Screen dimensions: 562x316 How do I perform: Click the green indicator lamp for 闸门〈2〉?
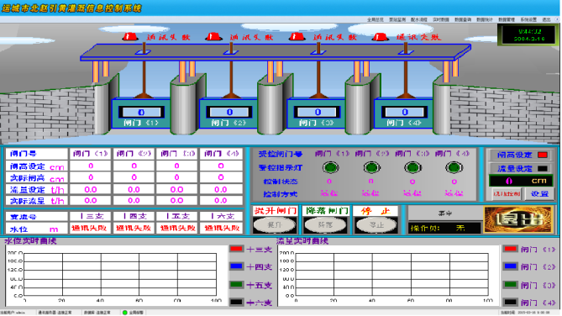pos(371,167)
